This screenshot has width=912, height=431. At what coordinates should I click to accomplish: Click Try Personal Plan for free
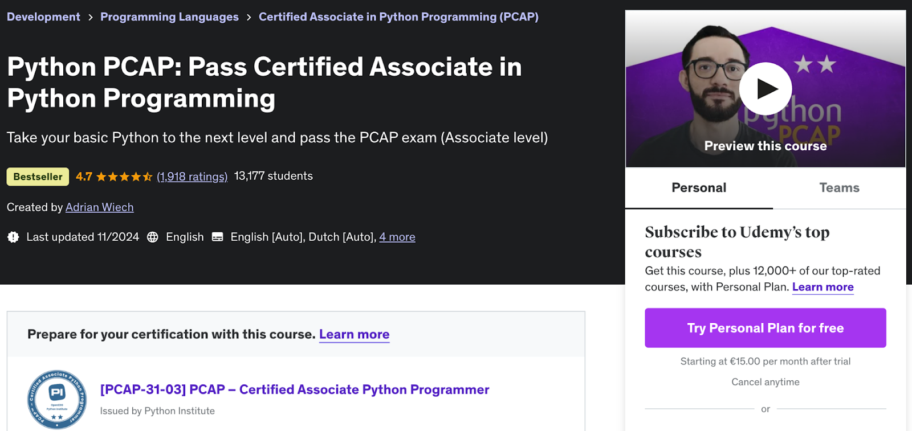(x=766, y=328)
